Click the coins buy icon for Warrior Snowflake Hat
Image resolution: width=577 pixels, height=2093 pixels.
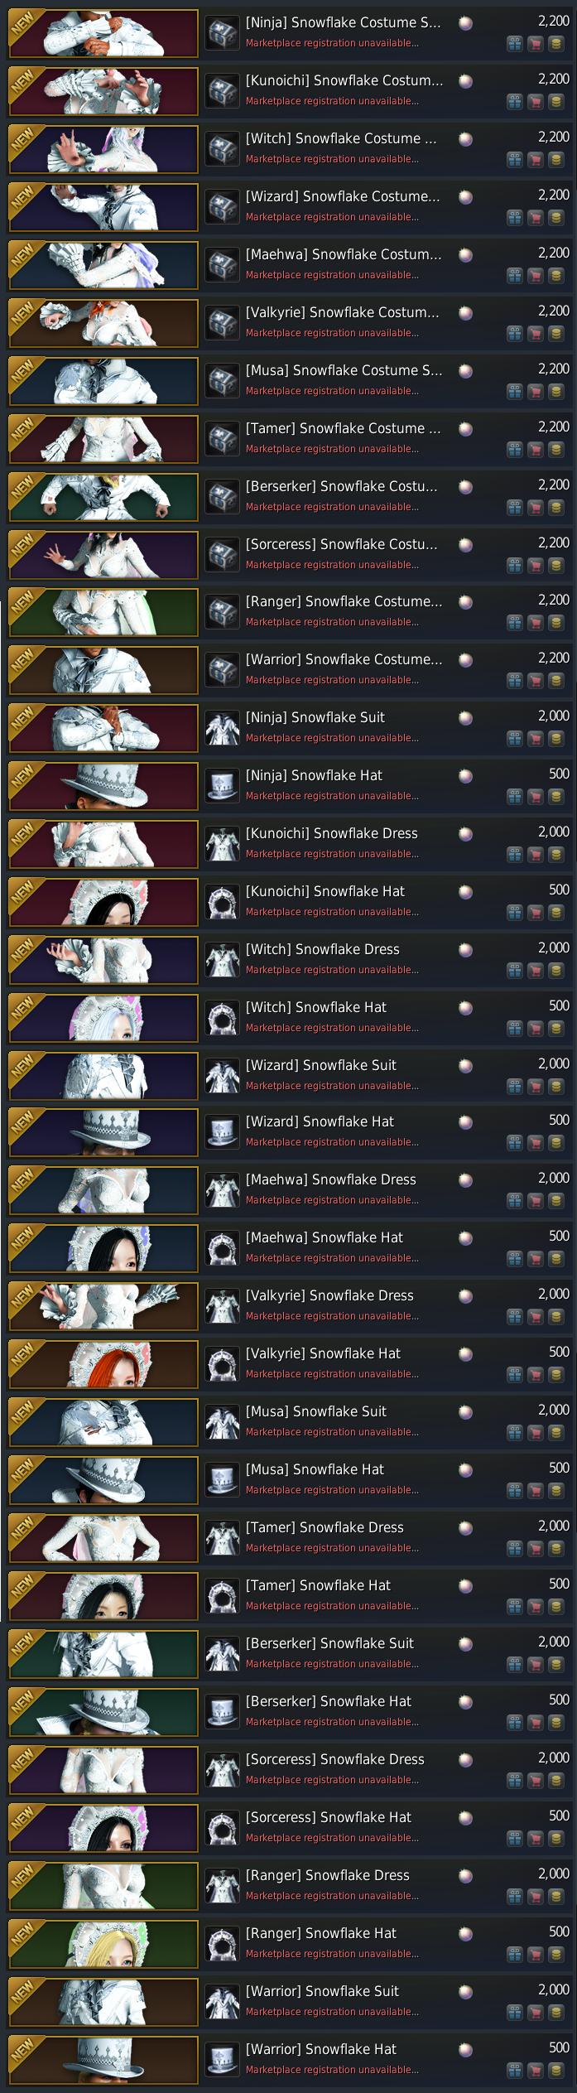pos(556,2071)
